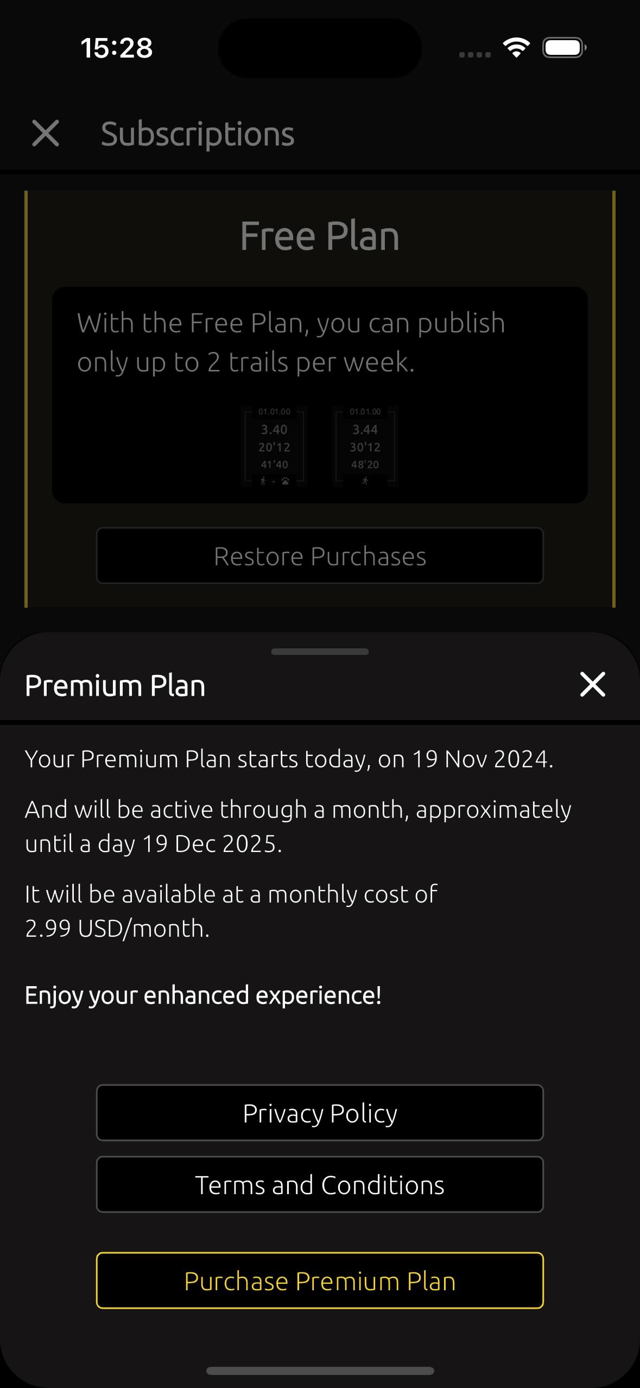Tap the home indicator bar

[x=320, y=1371]
